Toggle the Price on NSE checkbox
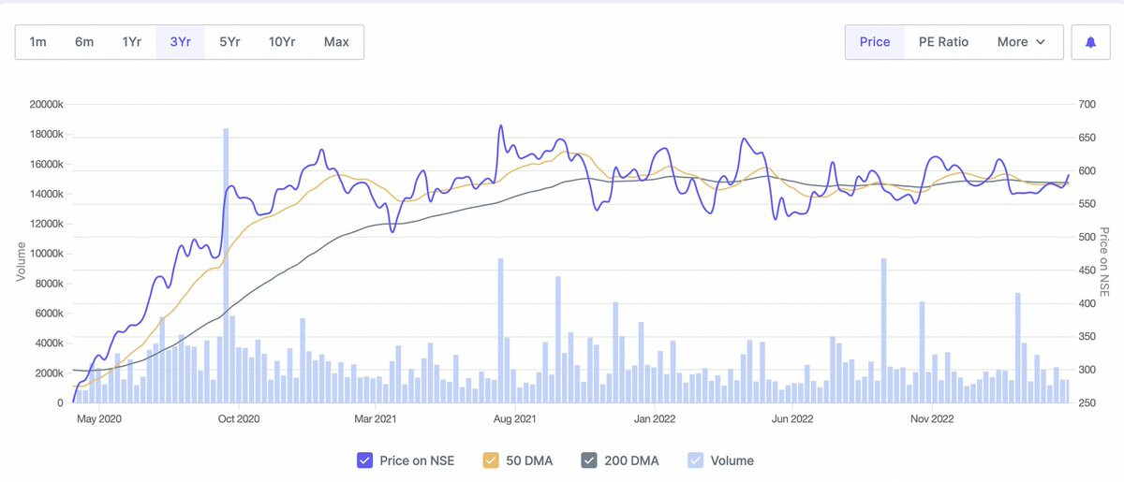 coord(365,460)
